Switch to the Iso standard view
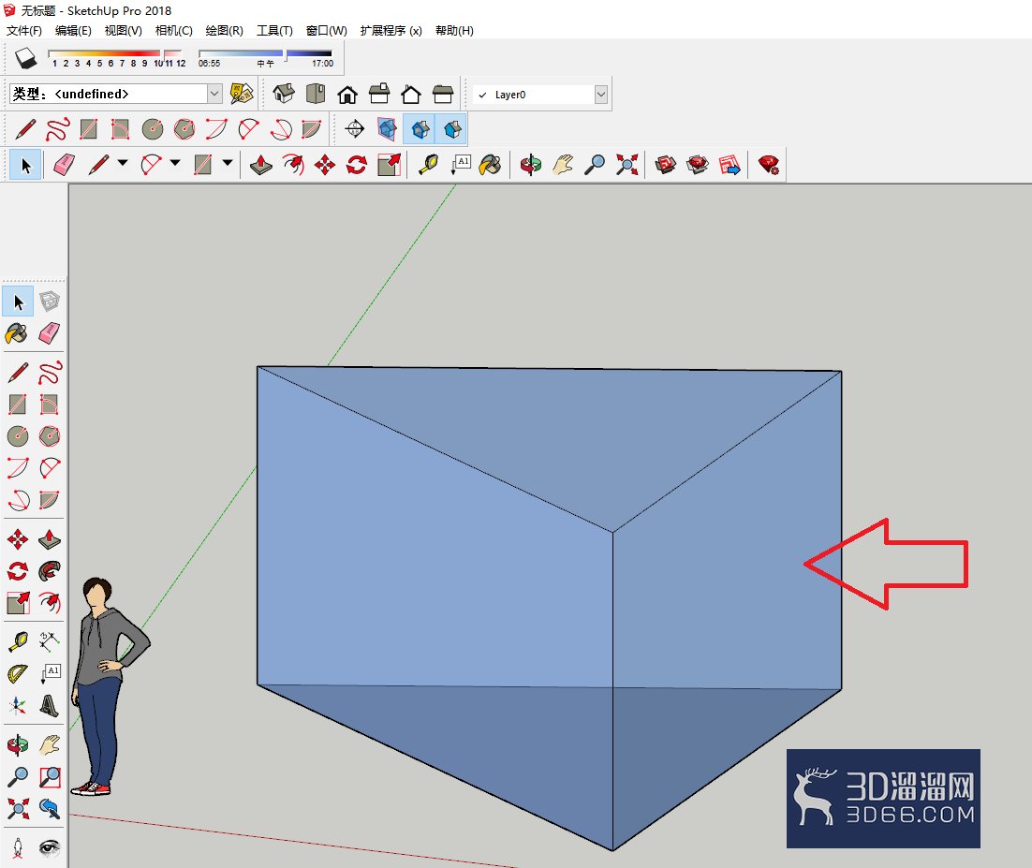This screenshot has height=868, width=1032. 284,95
